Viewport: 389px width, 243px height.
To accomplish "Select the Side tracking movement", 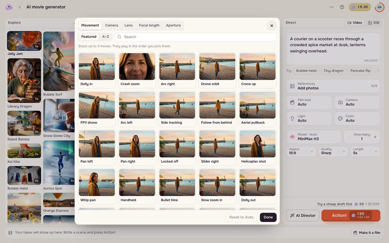I will [x=177, y=109].
